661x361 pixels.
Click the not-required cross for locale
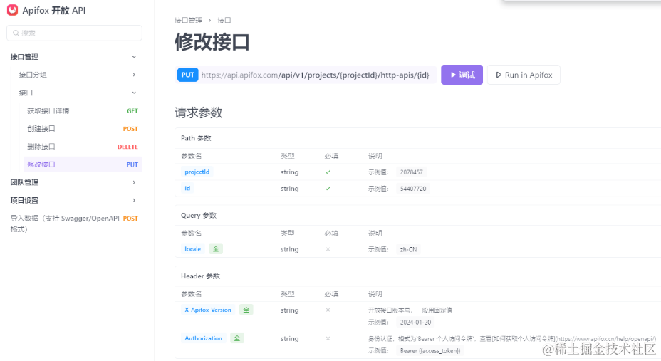point(328,249)
